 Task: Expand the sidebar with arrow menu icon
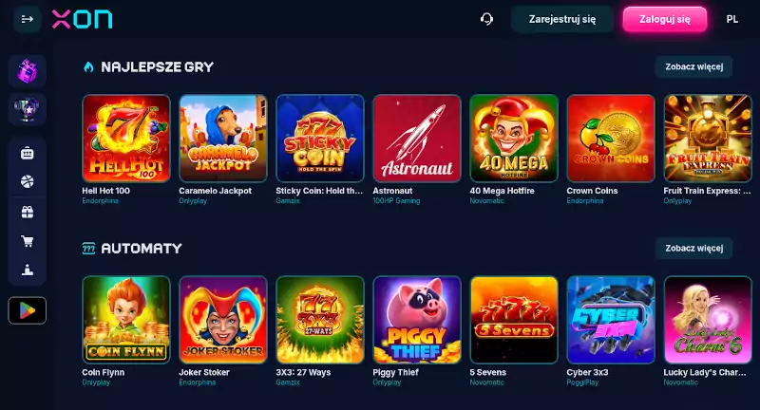(x=28, y=19)
